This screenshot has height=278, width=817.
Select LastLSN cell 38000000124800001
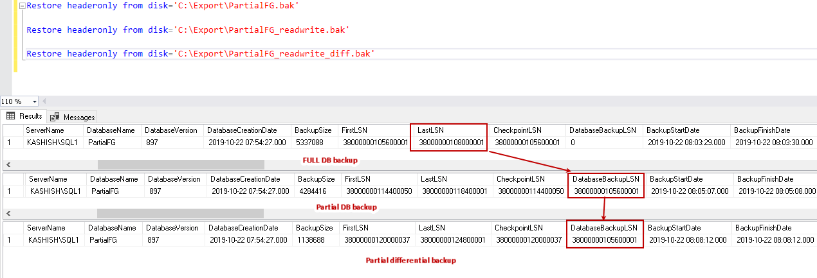454,239
